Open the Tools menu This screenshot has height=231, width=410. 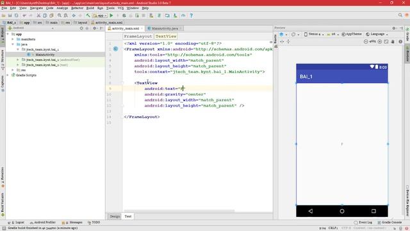(x=110, y=8)
